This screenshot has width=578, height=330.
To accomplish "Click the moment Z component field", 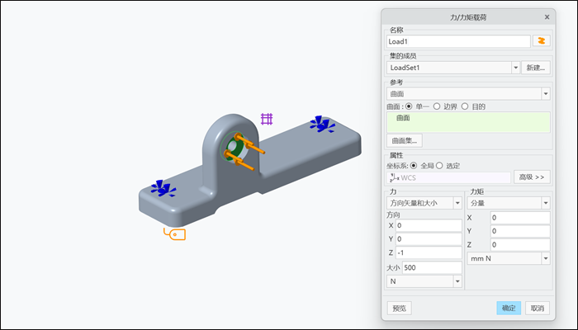I will click(x=520, y=245).
